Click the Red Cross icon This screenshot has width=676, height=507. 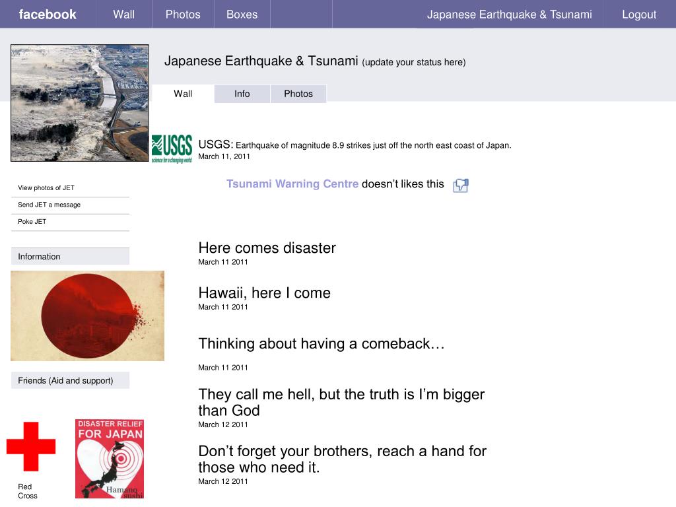[31, 446]
